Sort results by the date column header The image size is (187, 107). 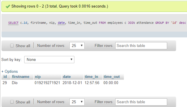point(67,77)
